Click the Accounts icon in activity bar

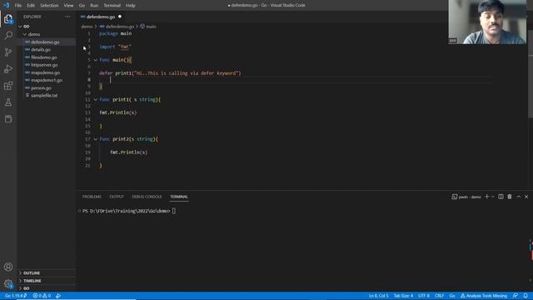(x=8, y=267)
